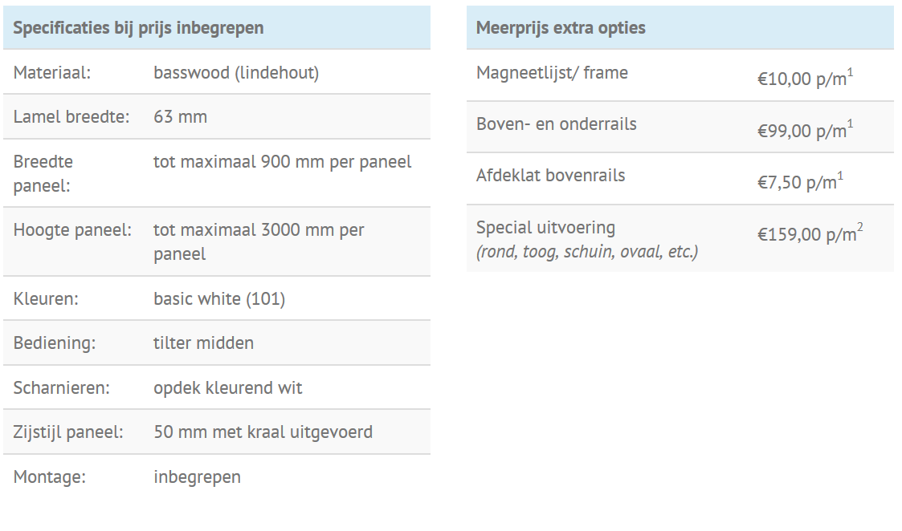Click 'opdek kleurend wit' scharnieren value

pyautogui.click(x=228, y=388)
